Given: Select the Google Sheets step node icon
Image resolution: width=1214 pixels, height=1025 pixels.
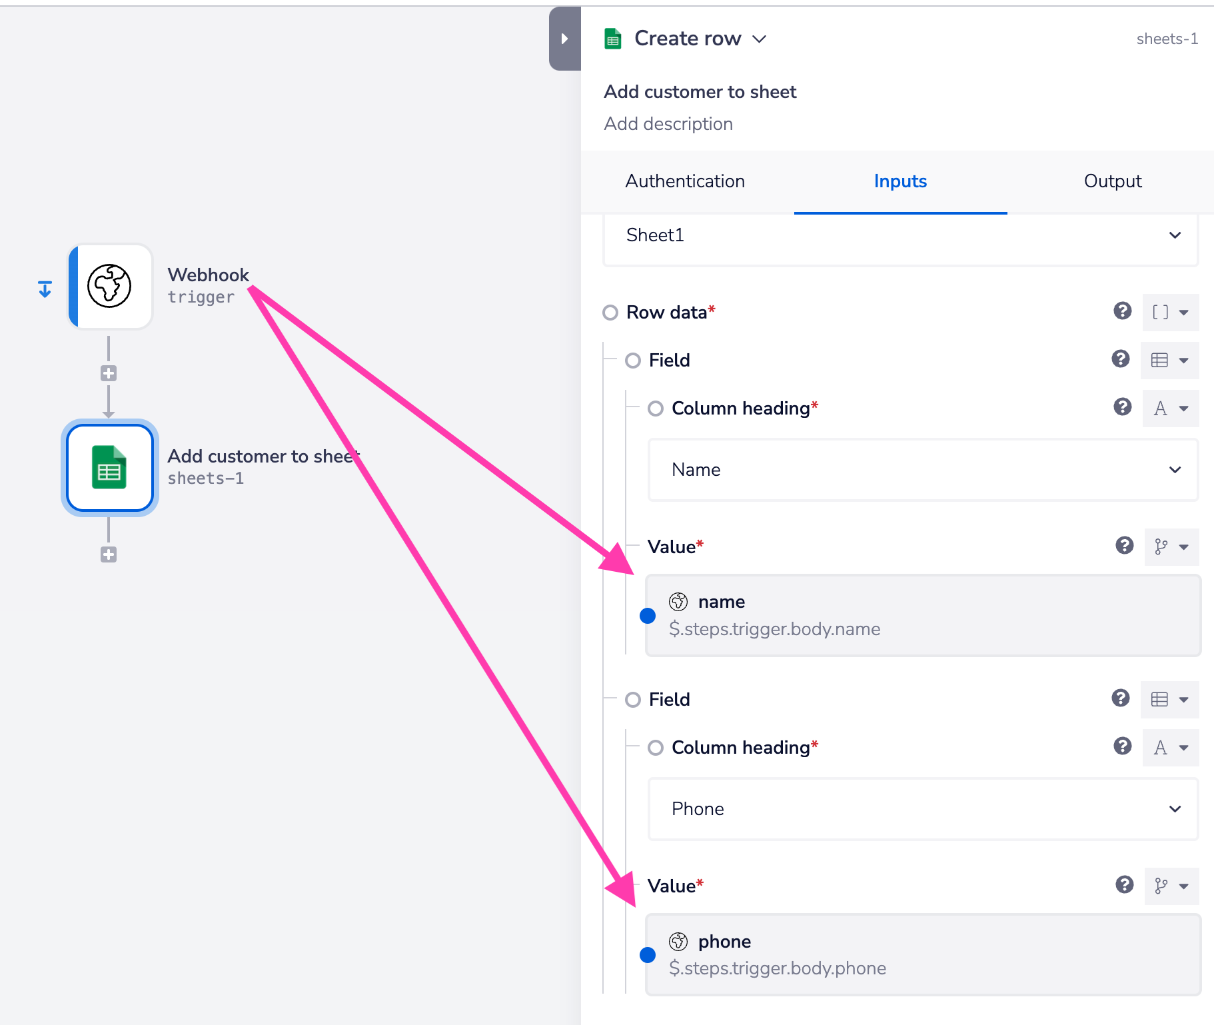Looking at the screenshot, I should point(110,467).
